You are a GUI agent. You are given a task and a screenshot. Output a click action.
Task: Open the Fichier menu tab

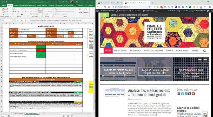(x=4, y=5)
